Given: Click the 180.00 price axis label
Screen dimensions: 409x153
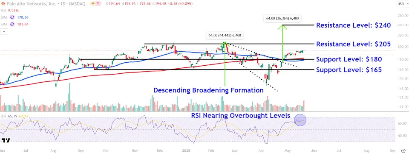Looking at the screenshot, I should [403, 59].
